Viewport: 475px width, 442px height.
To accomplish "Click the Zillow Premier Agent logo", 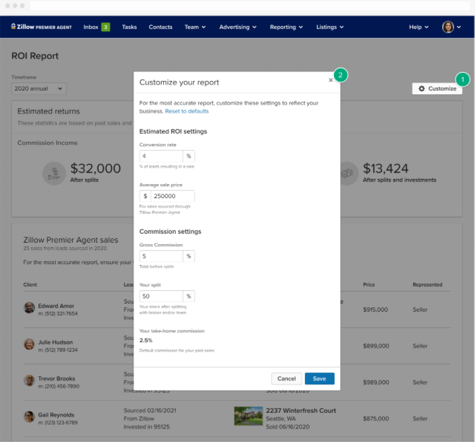I will pos(42,27).
